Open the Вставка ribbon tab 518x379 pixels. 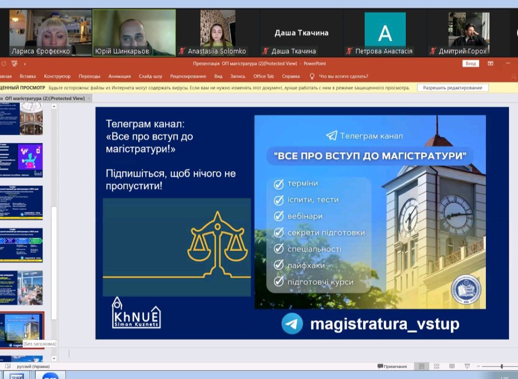[x=28, y=76]
